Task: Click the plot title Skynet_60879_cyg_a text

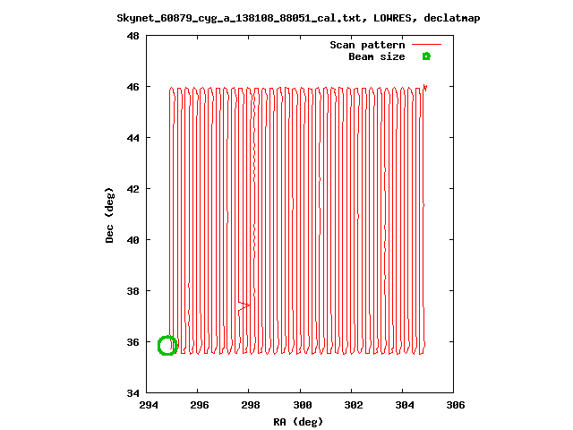Action: click(298, 18)
